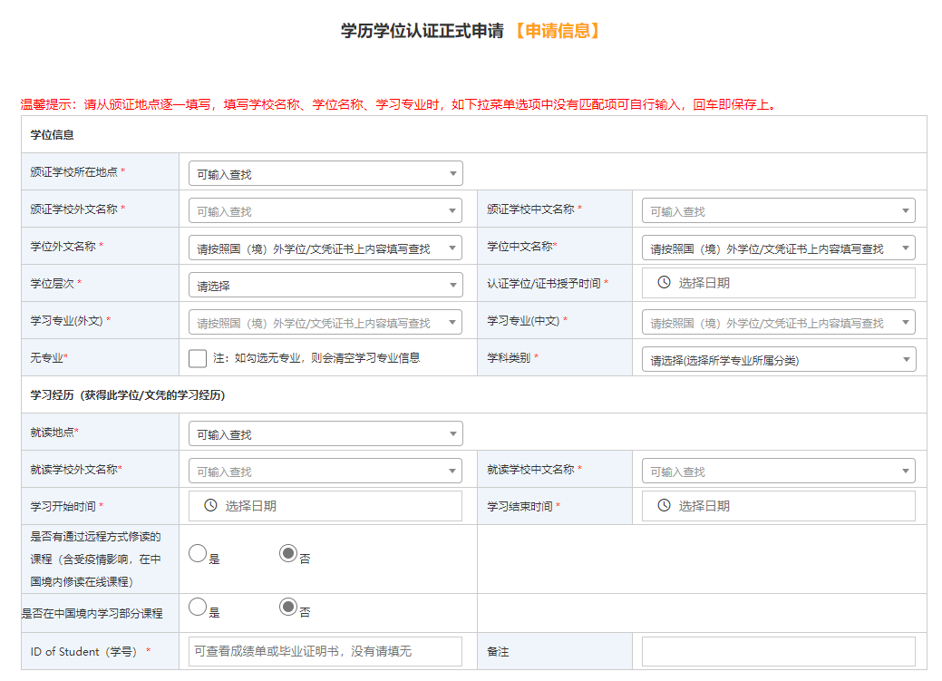Open the 学科类别 dropdown list
The width and height of the screenshot is (942, 681).
click(x=778, y=360)
